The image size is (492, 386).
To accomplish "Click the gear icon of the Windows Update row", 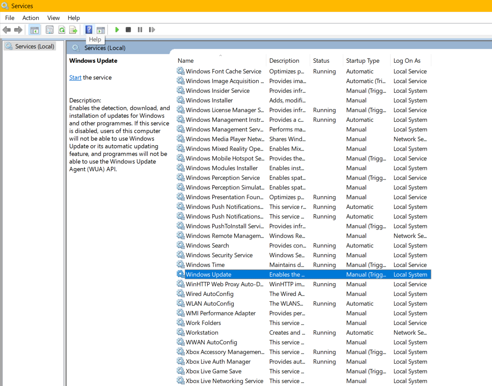I will point(180,274).
